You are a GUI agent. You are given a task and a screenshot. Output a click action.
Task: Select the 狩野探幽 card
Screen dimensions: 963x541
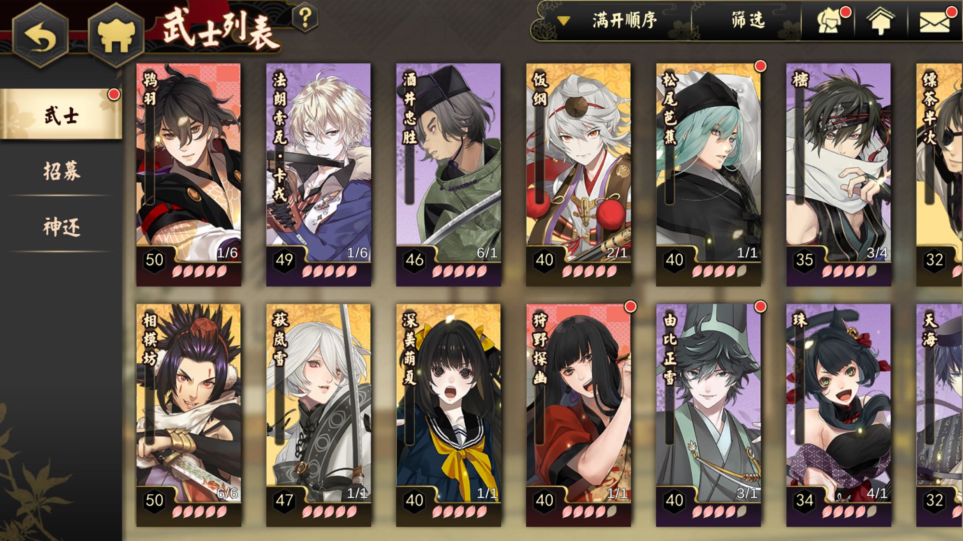click(x=579, y=415)
